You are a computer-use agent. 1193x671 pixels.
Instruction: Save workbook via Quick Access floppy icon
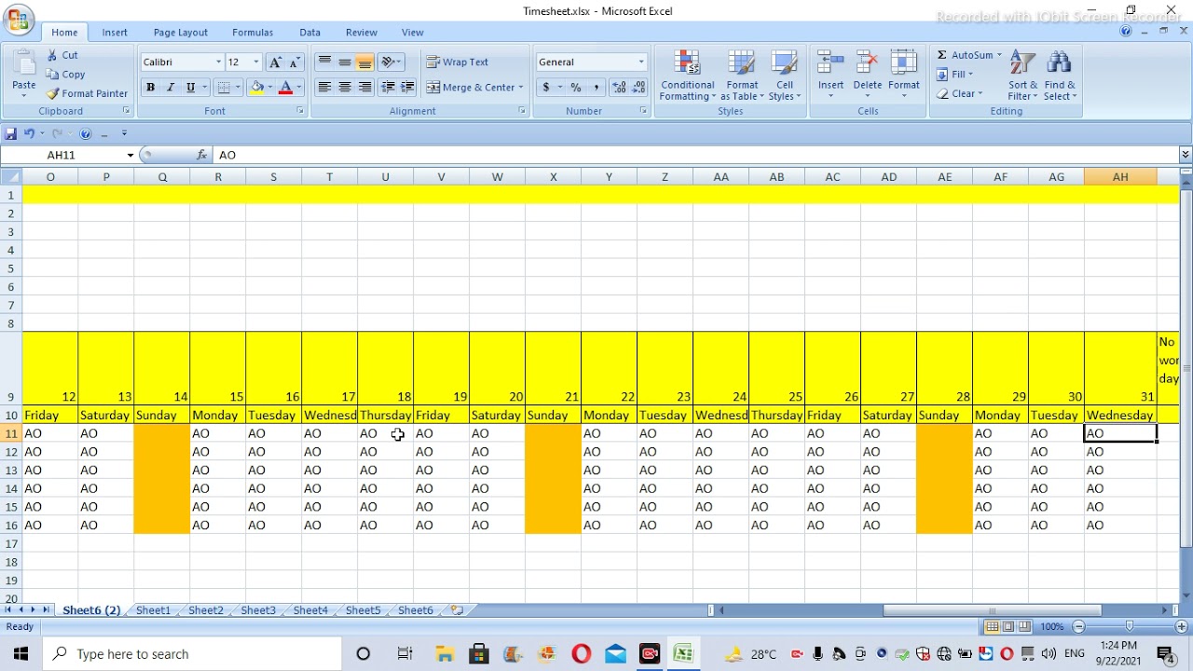(11, 133)
